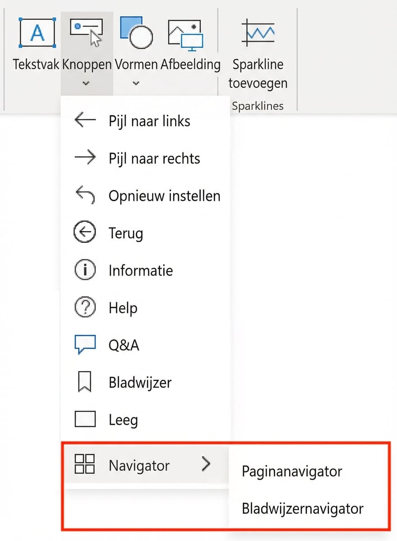
Task: Select the Tekstvak tool icon
Action: point(37,32)
